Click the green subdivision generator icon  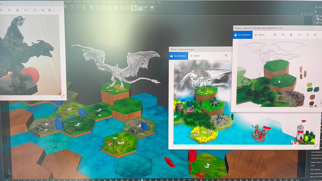[104, 8]
